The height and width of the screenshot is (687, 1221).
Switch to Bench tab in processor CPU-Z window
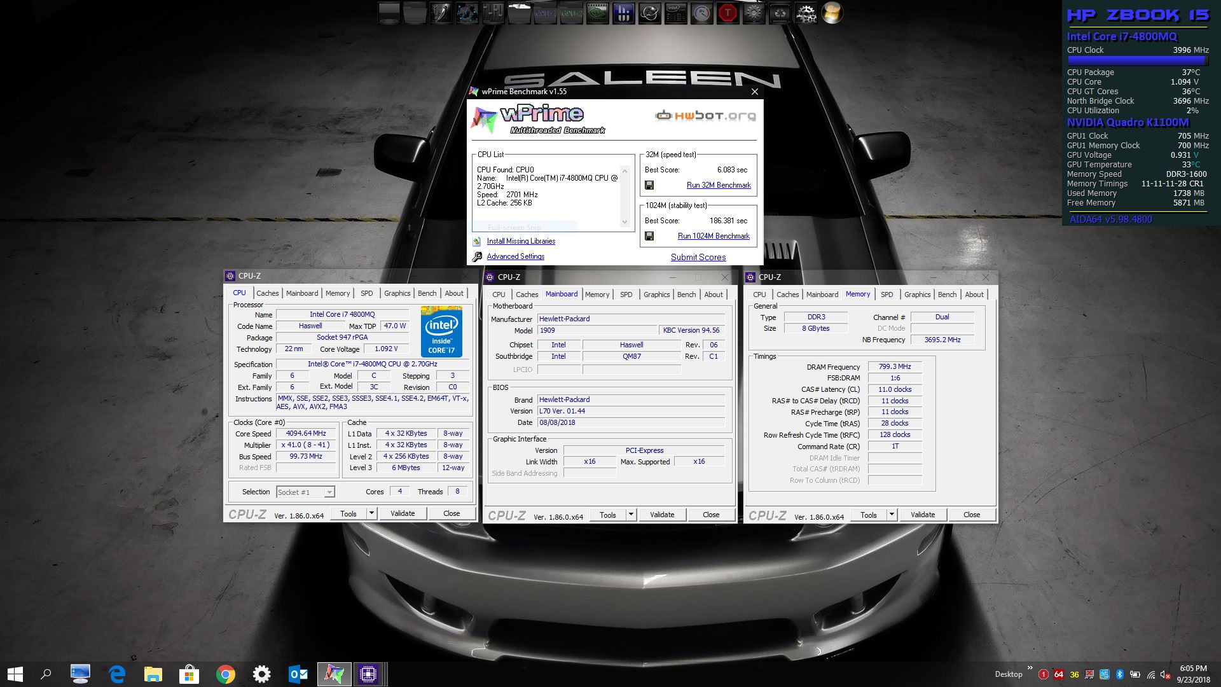427,293
